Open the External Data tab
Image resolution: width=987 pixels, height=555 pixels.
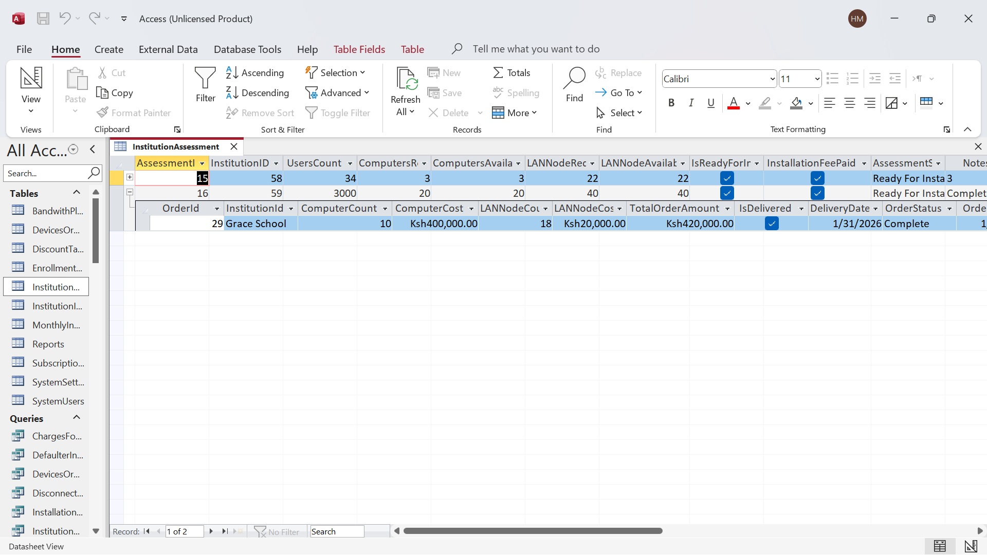coord(168,49)
